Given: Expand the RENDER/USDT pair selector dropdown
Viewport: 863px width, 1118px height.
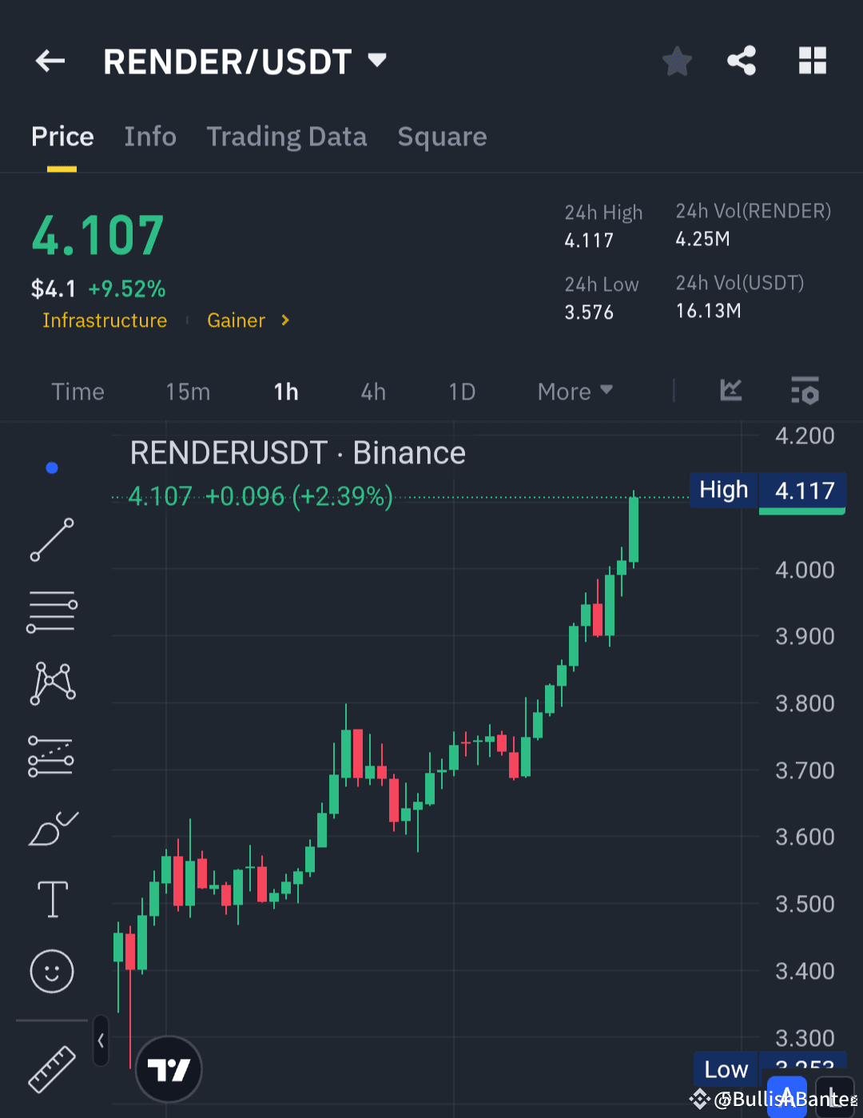Looking at the screenshot, I should pyautogui.click(x=376, y=60).
